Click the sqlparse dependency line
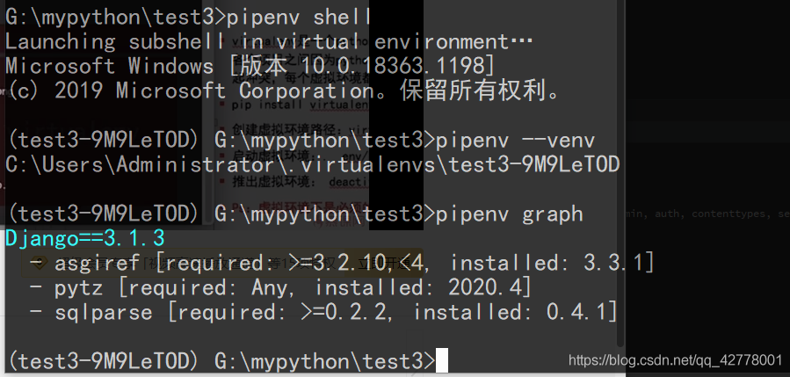The width and height of the screenshot is (790, 377). (x=323, y=312)
